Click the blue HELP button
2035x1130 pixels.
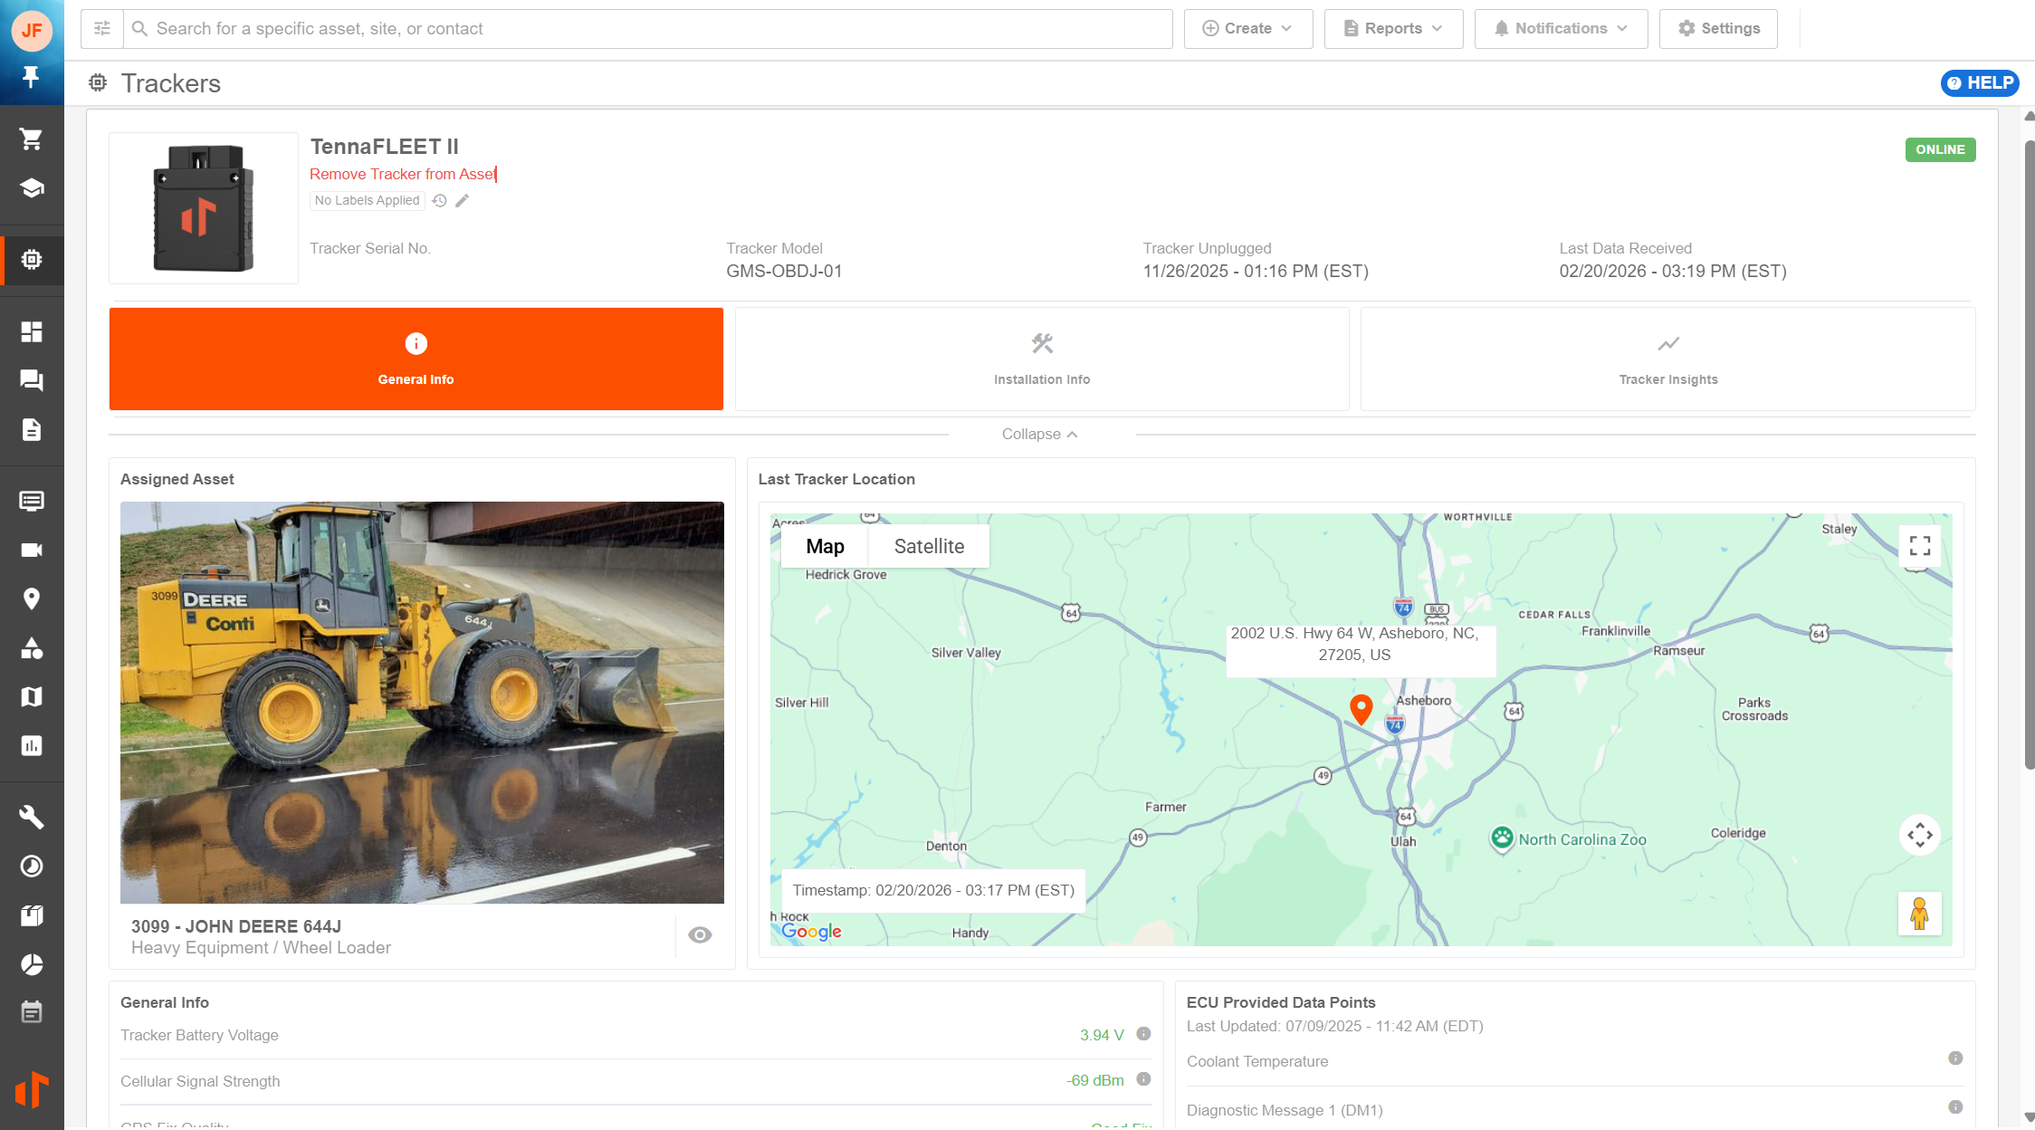tap(1980, 83)
